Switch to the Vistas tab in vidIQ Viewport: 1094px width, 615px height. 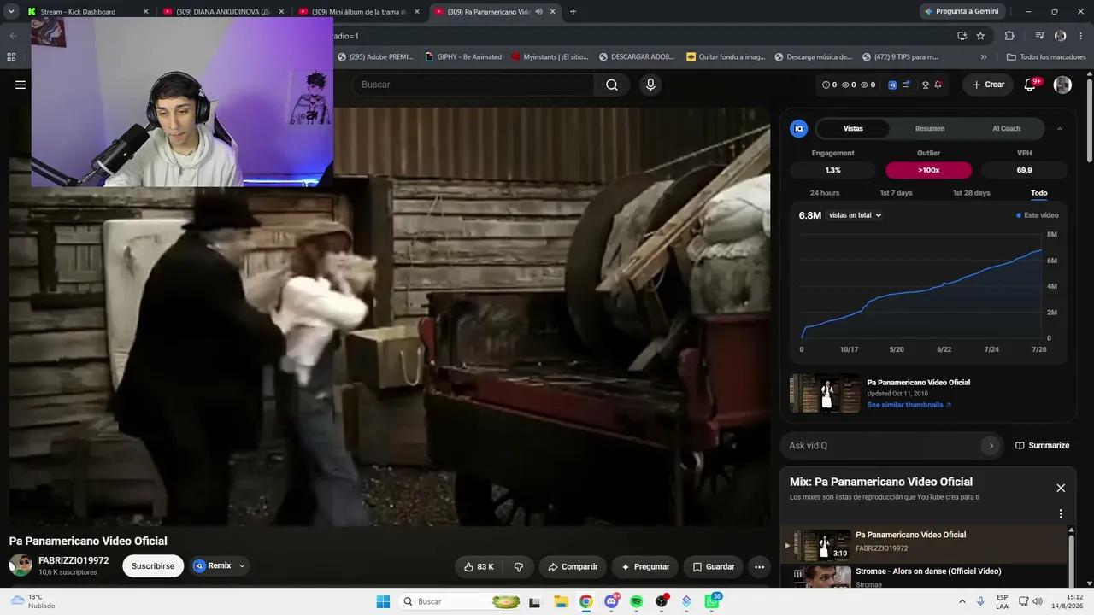coord(853,129)
